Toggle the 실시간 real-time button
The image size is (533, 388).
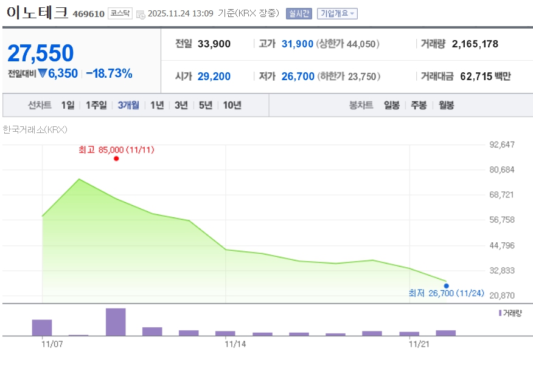[x=299, y=13]
